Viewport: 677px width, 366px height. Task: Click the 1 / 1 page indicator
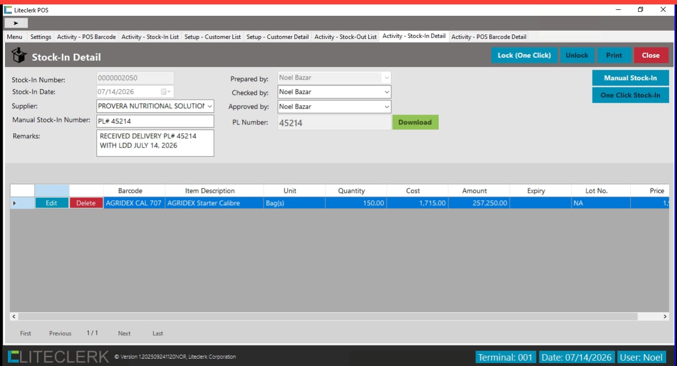92,333
